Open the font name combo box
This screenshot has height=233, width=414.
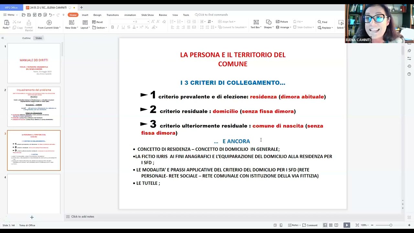[x=122, y=22]
